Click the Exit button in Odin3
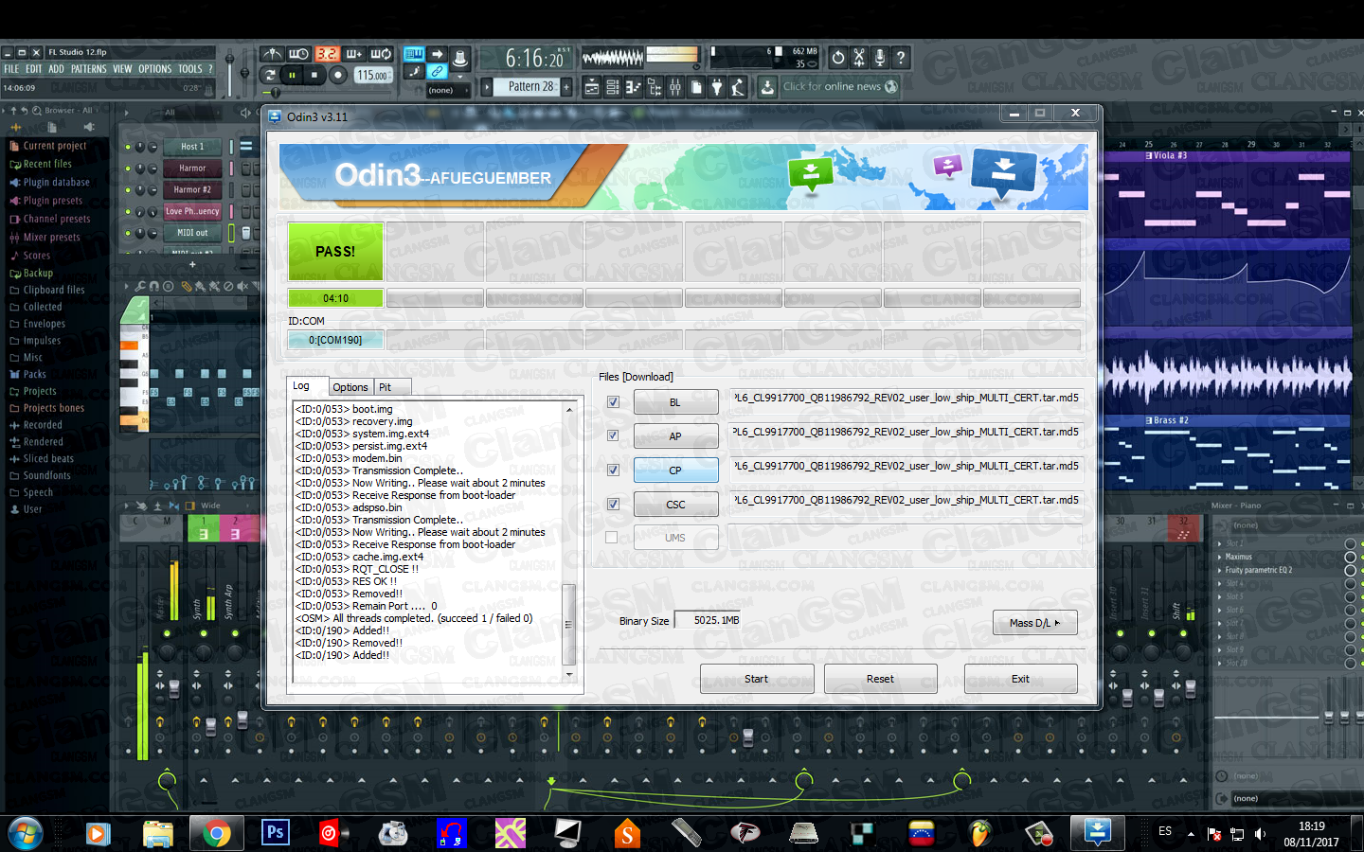1364x852 pixels. pyautogui.click(x=1020, y=679)
